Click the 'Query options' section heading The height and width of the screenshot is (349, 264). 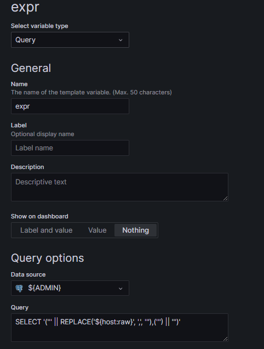click(47, 258)
